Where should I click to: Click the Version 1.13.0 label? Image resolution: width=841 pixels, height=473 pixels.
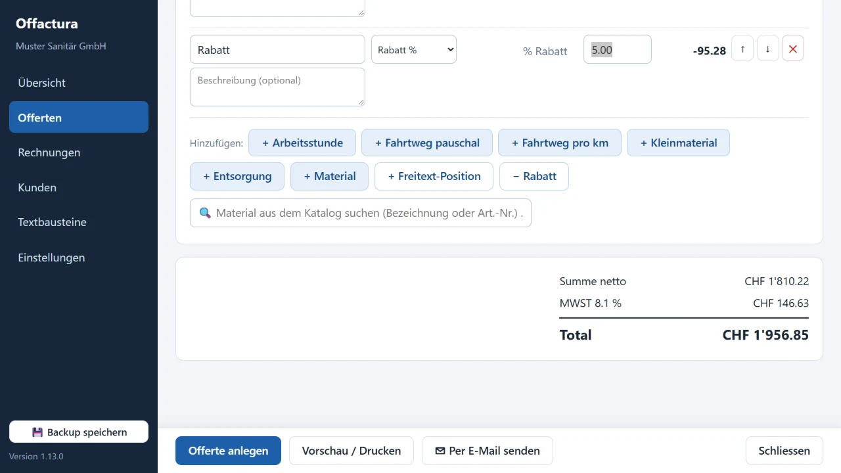[x=36, y=456]
